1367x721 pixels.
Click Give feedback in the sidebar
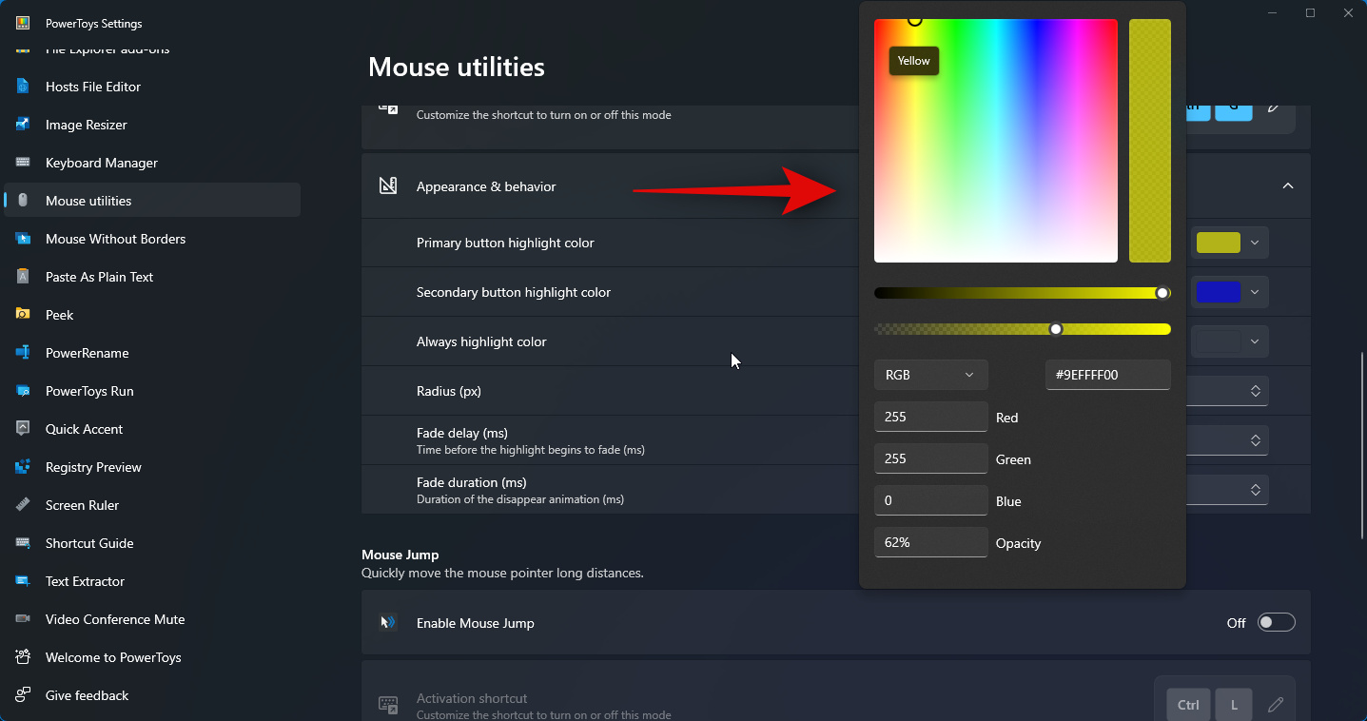point(87,695)
